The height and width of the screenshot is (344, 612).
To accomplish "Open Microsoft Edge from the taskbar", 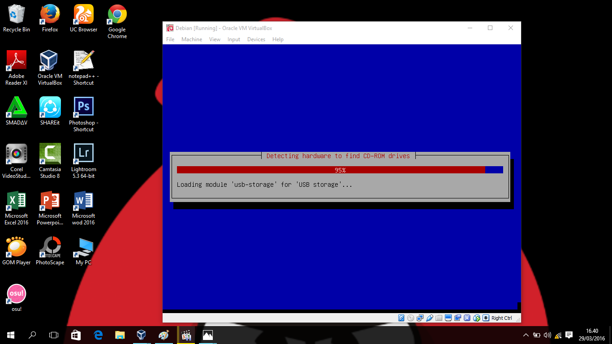I will 98,335.
